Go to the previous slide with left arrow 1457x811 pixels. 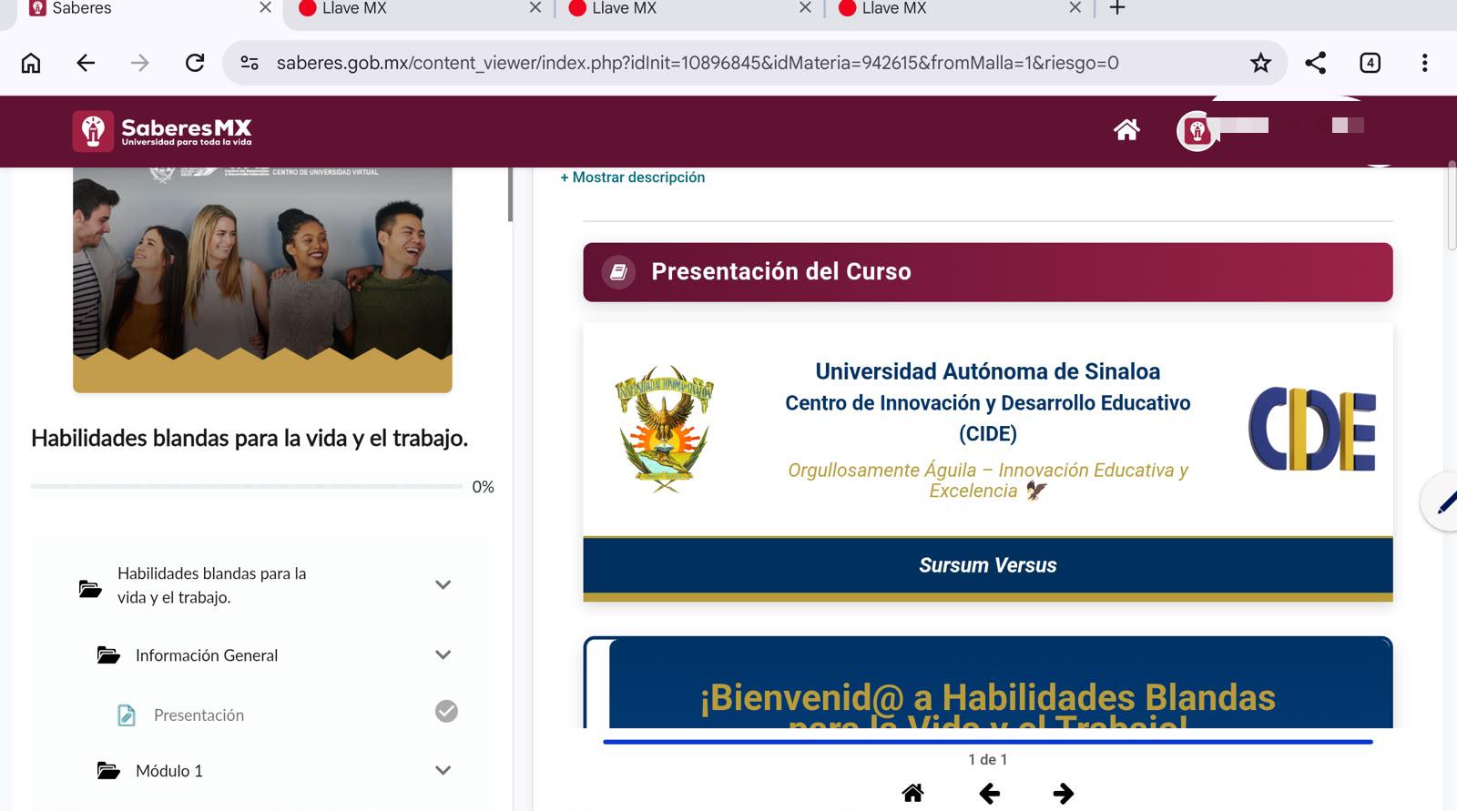coord(989,794)
